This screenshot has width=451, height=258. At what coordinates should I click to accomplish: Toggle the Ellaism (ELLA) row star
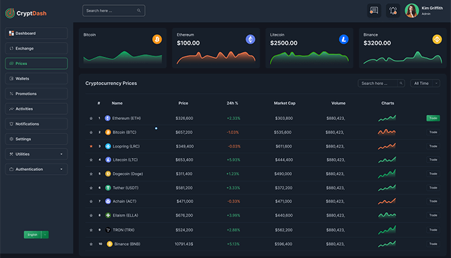pos(91,215)
